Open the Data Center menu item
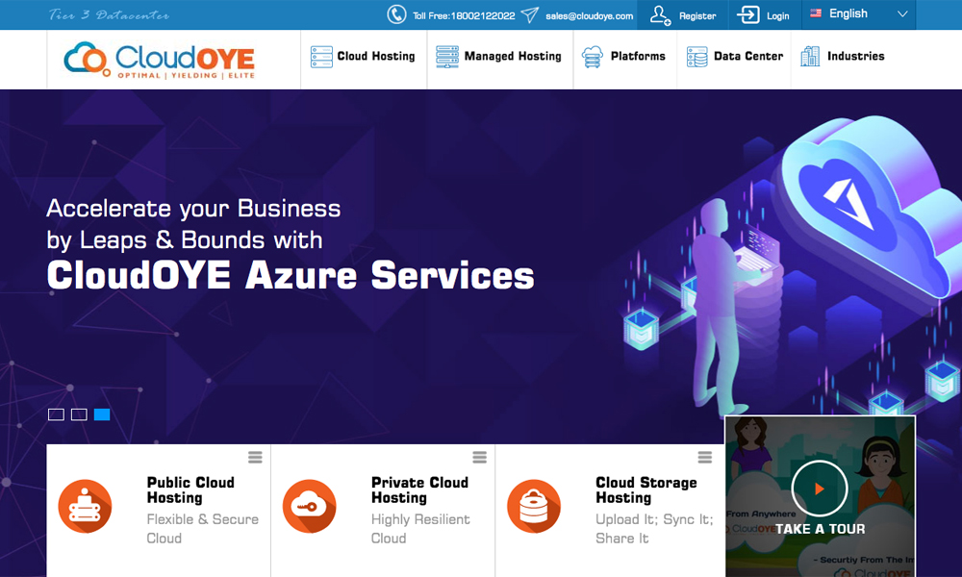Screen dimensions: 962x577 point(735,57)
